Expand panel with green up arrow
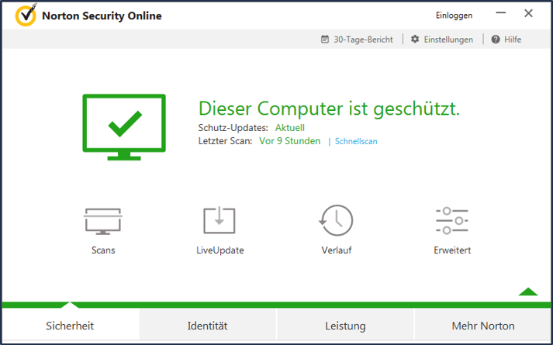Image resolution: width=553 pixels, height=345 pixels. 528,292
